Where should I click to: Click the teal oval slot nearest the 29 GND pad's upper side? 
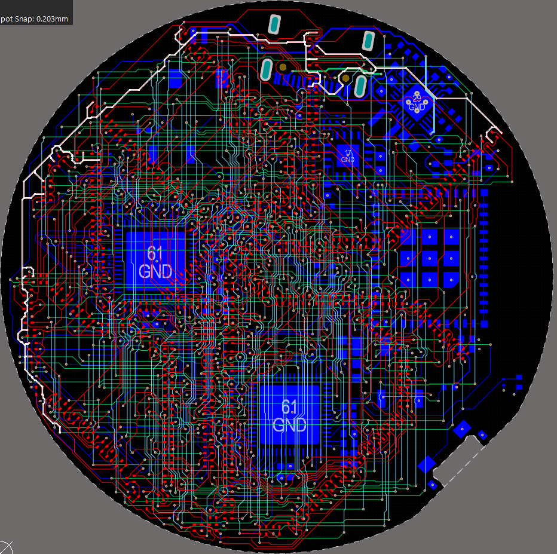coord(369,41)
